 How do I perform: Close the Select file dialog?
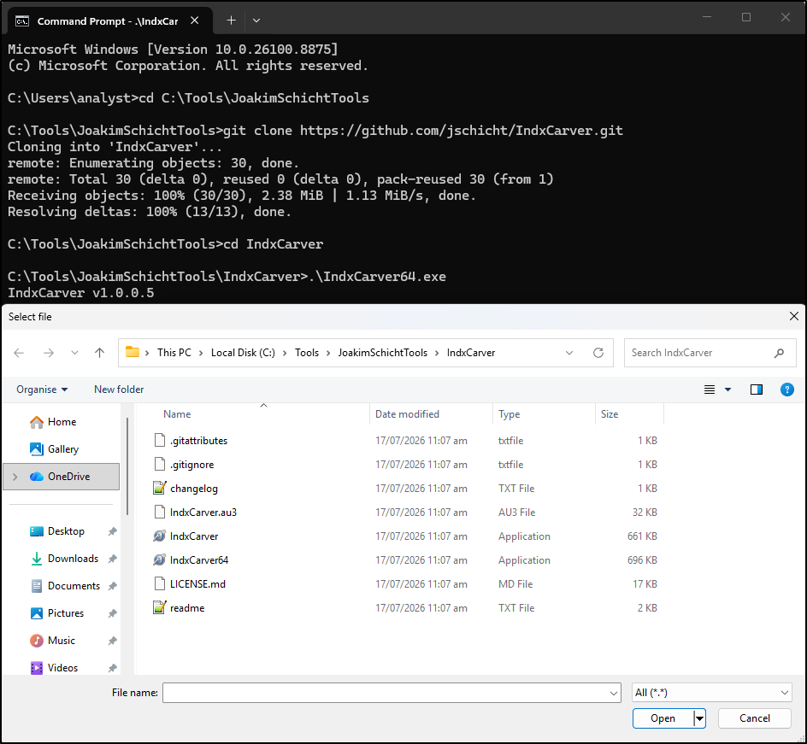click(x=793, y=316)
